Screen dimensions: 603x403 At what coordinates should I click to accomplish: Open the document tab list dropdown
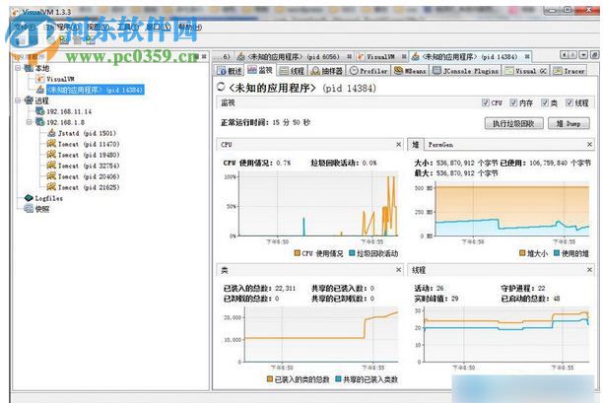click(583, 55)
